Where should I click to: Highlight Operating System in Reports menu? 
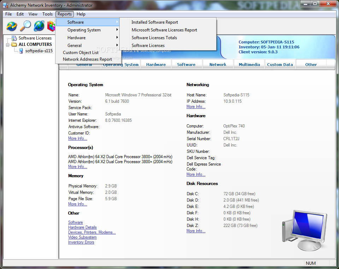[88, 30]
